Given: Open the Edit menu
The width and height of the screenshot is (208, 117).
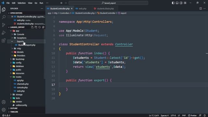Looking at the screenshot, I should [14, 3].
